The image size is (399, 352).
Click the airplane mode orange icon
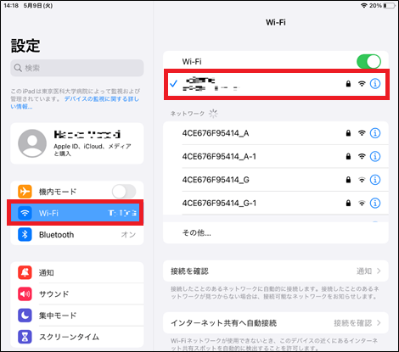(25, 192)
